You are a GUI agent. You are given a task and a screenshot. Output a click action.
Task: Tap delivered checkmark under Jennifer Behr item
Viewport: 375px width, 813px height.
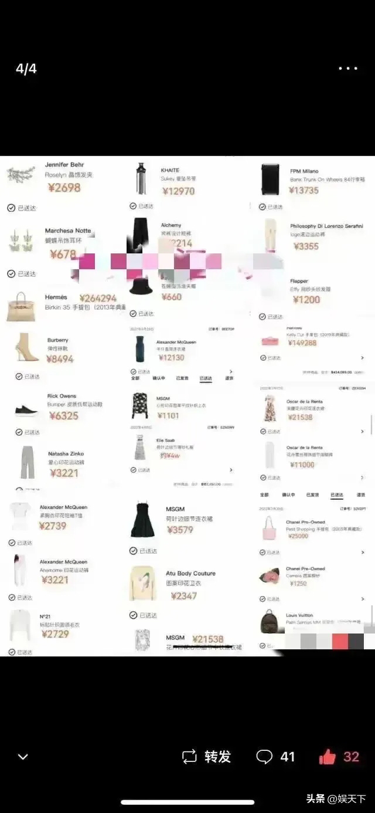point(11,208)
